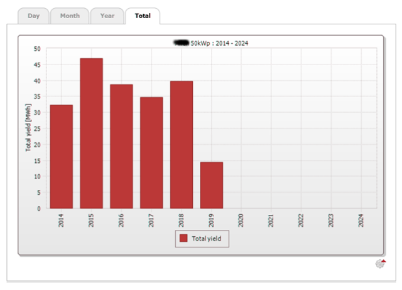402x290 pixels.
Task: Select the tallest bar for 2015
Action: 91,133
